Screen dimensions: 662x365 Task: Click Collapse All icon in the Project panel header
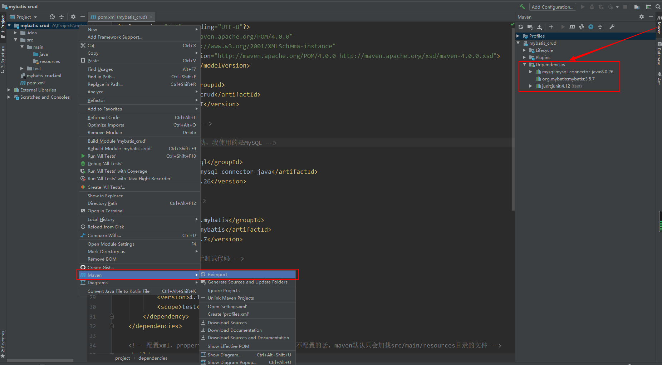[x=62, y=17]
